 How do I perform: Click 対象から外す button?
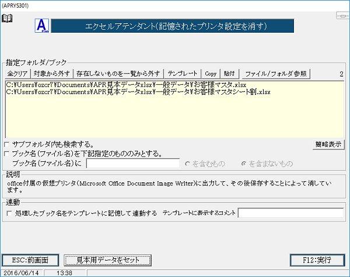(x=52, y=74)
